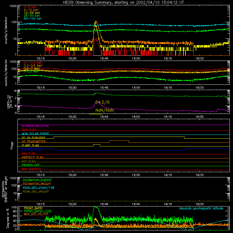Click the "M" class label on the GOES axis

pos(15,91)
